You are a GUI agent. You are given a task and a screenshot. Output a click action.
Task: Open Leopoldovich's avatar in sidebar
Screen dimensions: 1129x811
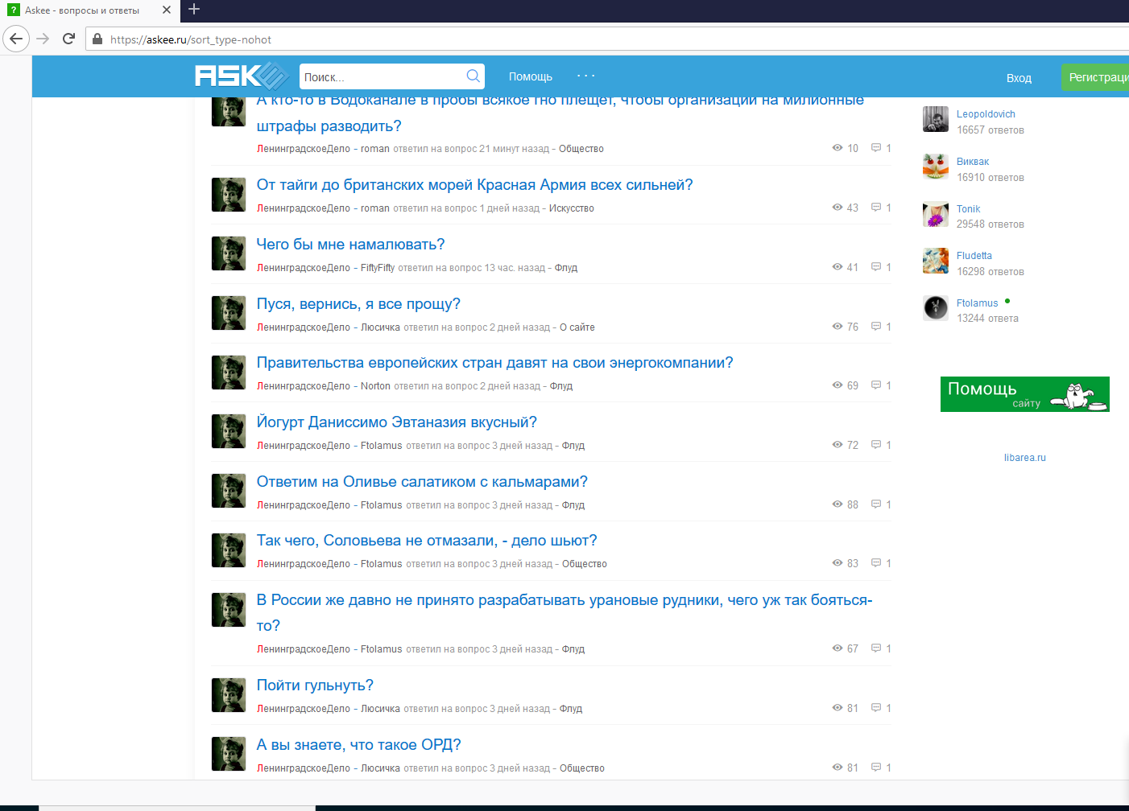[x=936, y=120]
